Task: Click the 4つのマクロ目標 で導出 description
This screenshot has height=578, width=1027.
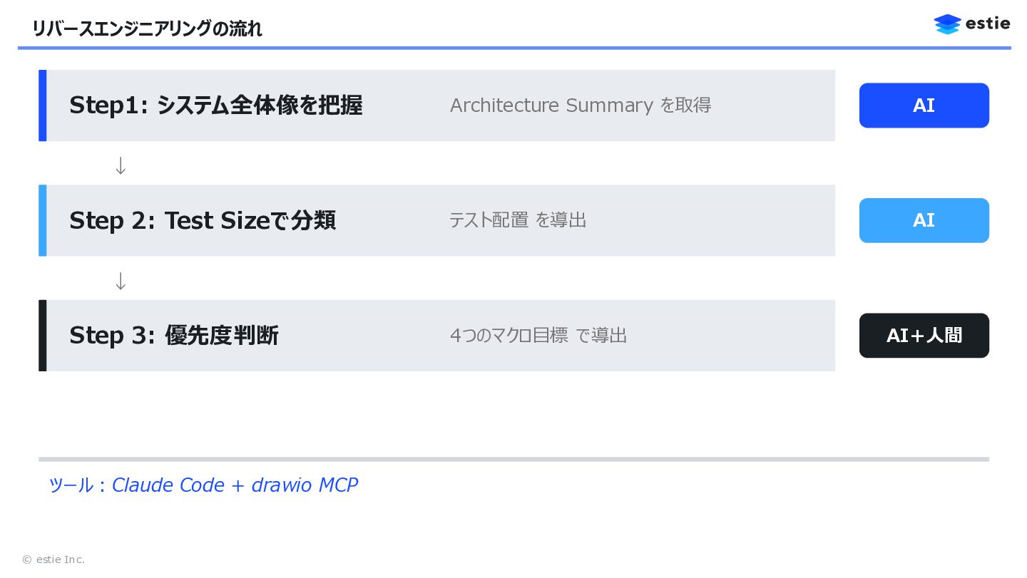Action: 538,335
